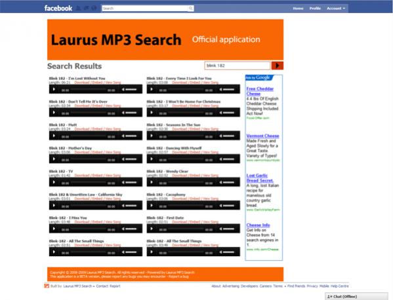Download the song I'm Lost Without You
Screen dimensions: 393x300
click(82, 83)
